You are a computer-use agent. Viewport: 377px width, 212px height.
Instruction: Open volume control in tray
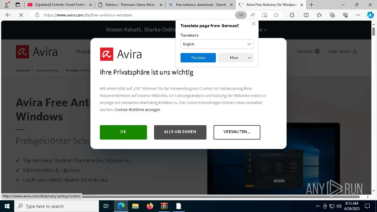(x=339, y=206)
